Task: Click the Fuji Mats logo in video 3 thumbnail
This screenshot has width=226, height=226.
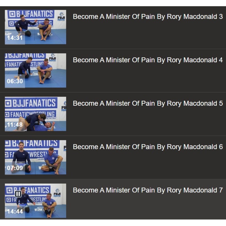Action: point(61,17)
